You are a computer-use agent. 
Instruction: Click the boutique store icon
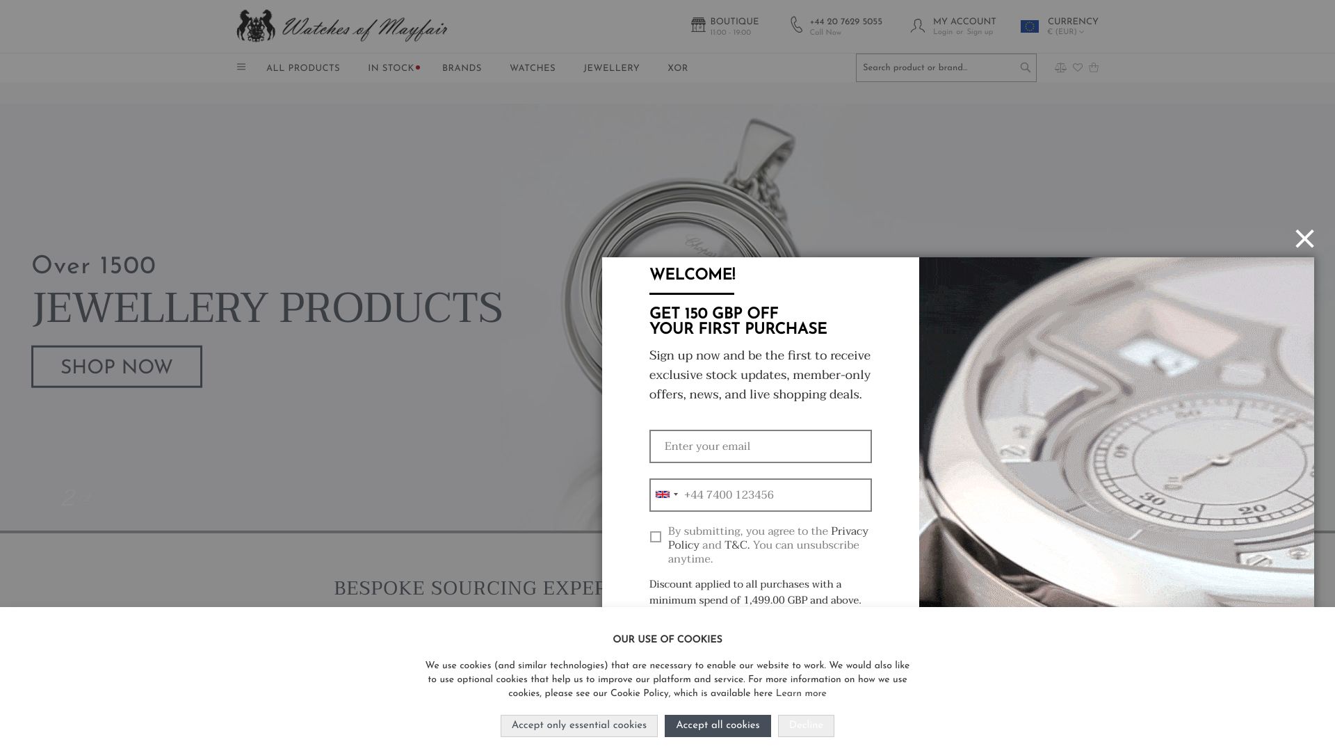(x=698, y=25)
